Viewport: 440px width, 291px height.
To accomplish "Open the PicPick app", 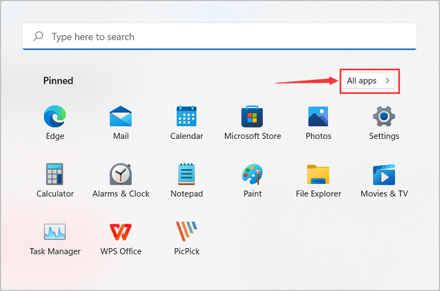I will (187, 232).
